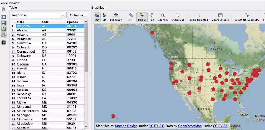Activate the Pan hand tool
This screenshot has height=130, width=265.
pyautogui.click(x=152, y=17)
